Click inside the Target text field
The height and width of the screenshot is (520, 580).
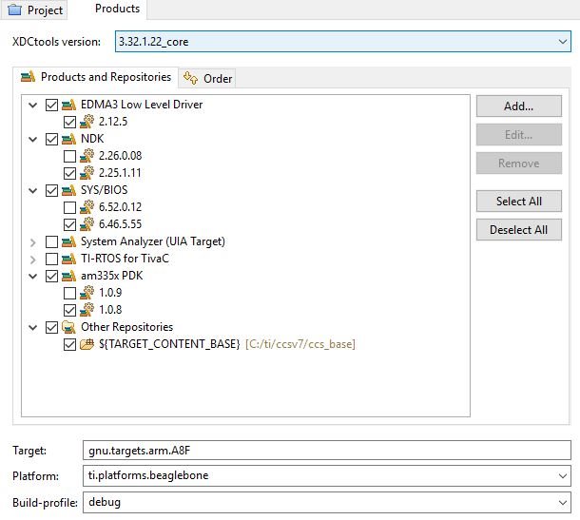(x=327, y=450)
